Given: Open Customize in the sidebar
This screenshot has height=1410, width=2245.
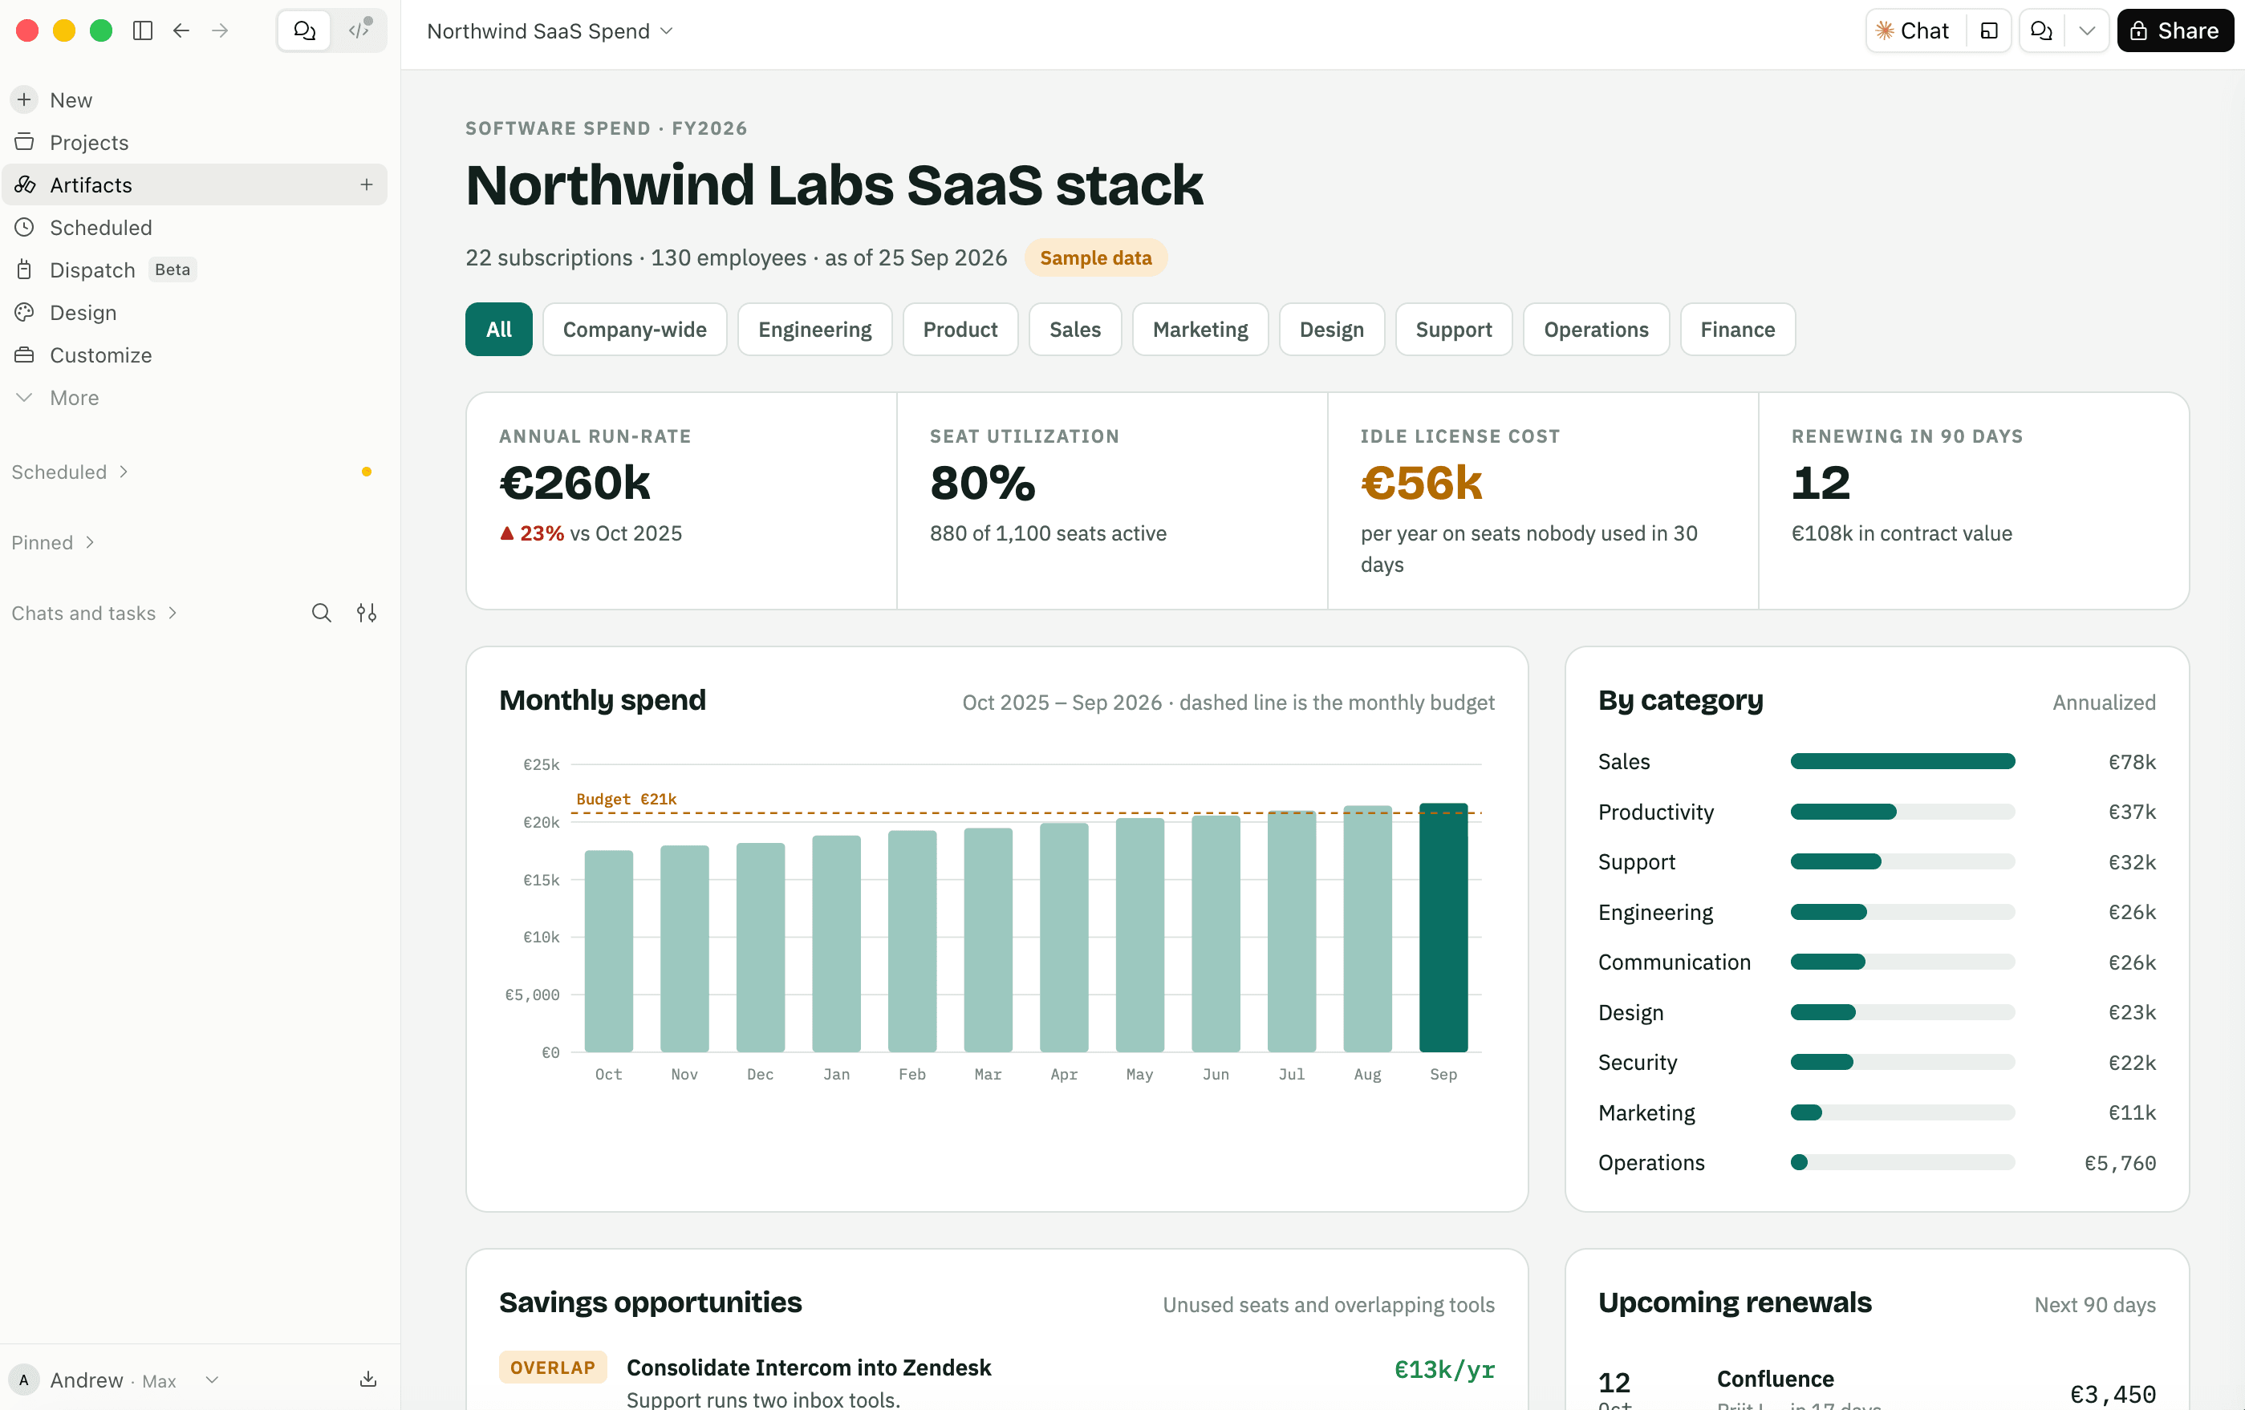Looking at the screenshot, I should click(x=194, y=355).
